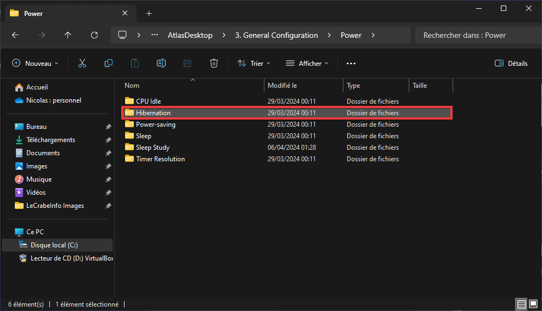542x311 pixels.
Task: Open the Trier sort dropdown
Action: 254,63
